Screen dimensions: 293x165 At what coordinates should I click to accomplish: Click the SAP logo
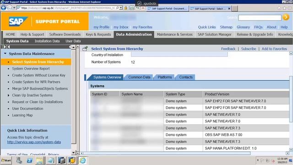[x=18, y=22]
